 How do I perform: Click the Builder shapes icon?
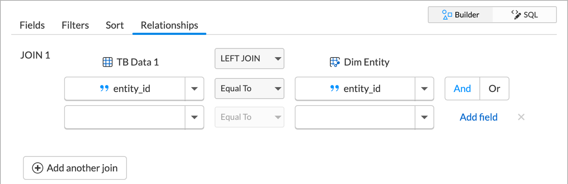point(447,15)
